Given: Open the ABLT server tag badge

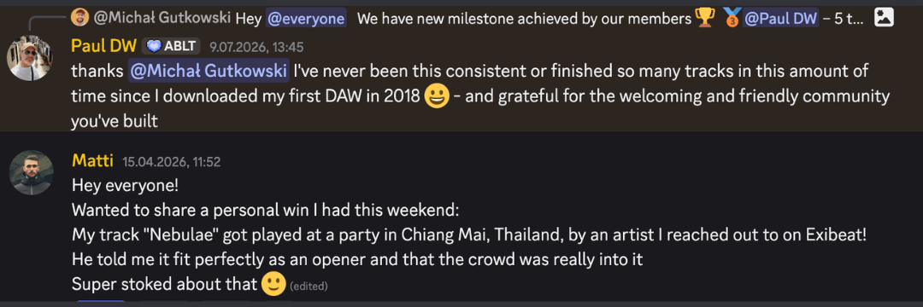Looking at the screenshot, I should click(171, 46).
